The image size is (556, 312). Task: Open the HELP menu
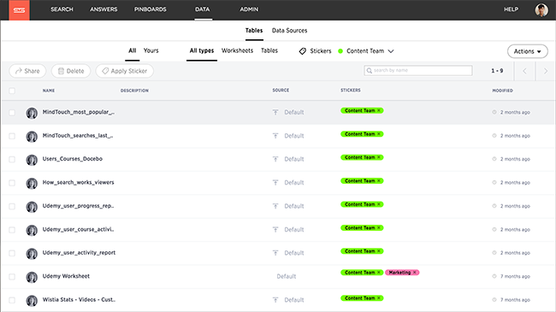click(511, 9)
